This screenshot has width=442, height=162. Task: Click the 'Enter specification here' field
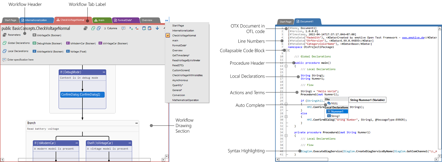[20, 60]
